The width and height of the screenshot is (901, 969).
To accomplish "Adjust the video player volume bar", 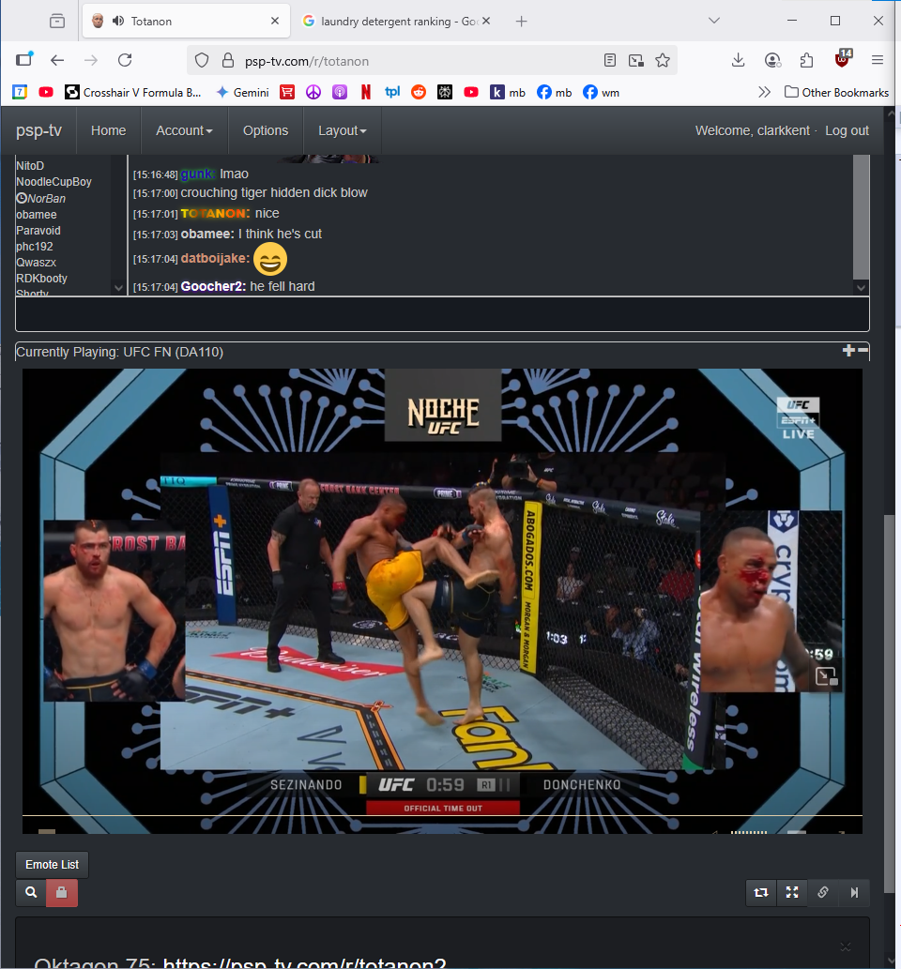I will click(x=748, y=832).
